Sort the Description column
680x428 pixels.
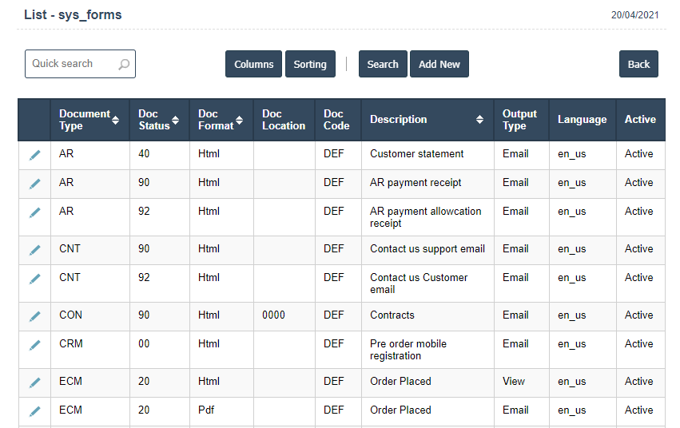point(479,120)
